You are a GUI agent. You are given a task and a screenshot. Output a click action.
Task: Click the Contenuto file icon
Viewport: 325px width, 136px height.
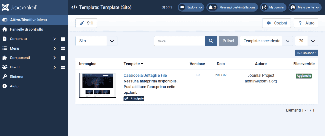pos(4,39)
